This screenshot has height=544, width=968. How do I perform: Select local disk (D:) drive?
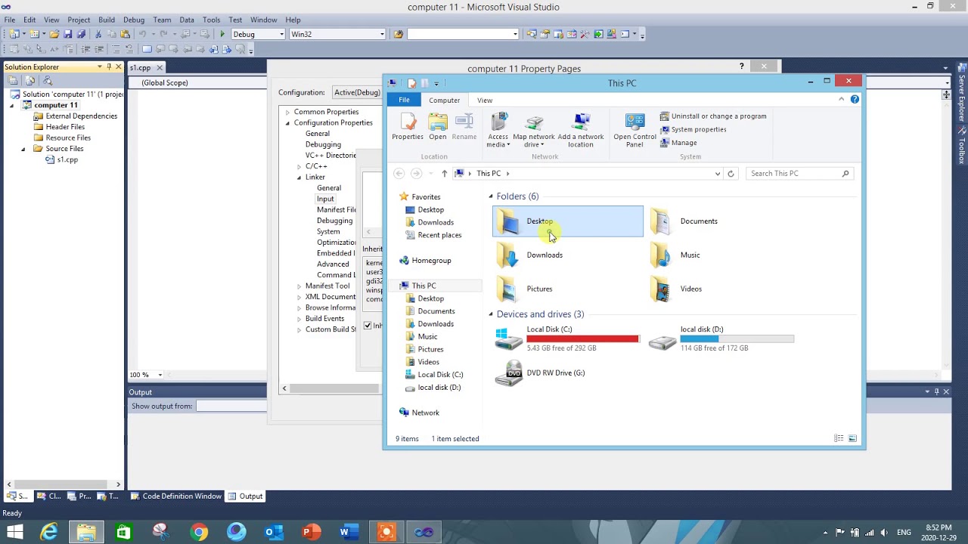pos(721,339)
